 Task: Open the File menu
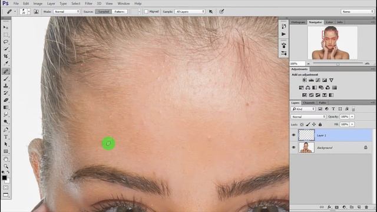pos(16,4)
